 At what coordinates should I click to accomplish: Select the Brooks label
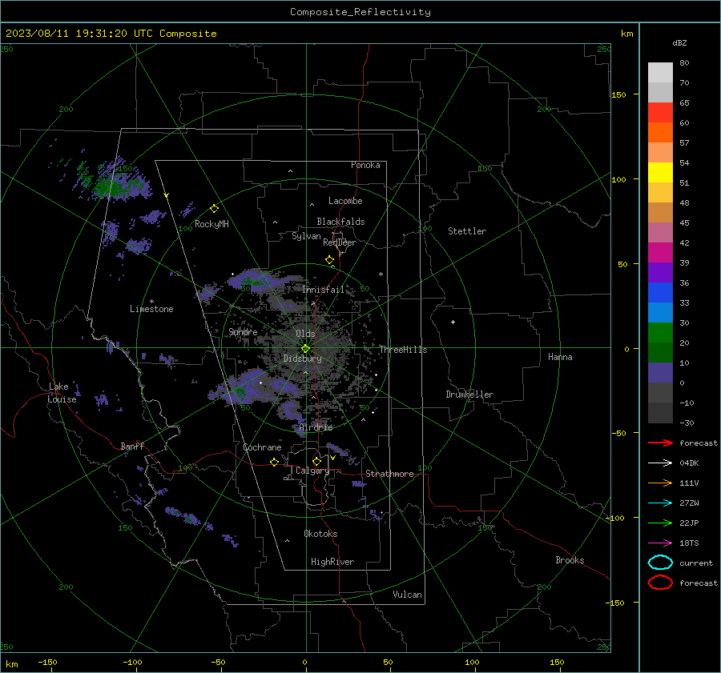(x=570, y=560)
